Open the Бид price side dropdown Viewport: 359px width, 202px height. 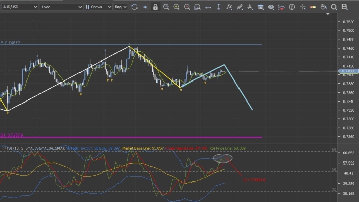pos(121,7)
